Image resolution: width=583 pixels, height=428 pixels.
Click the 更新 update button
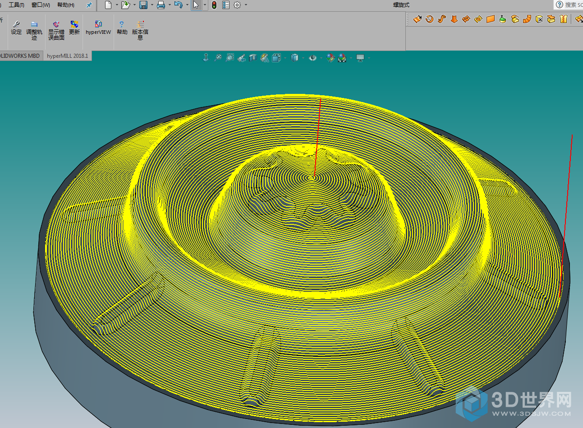(74, 28)
